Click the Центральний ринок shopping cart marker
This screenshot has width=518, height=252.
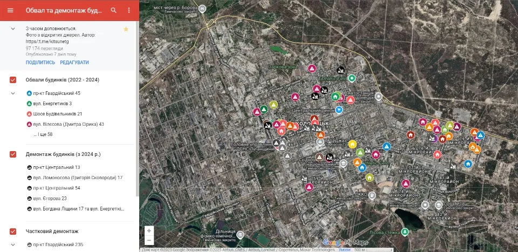(x=339, y=110)
